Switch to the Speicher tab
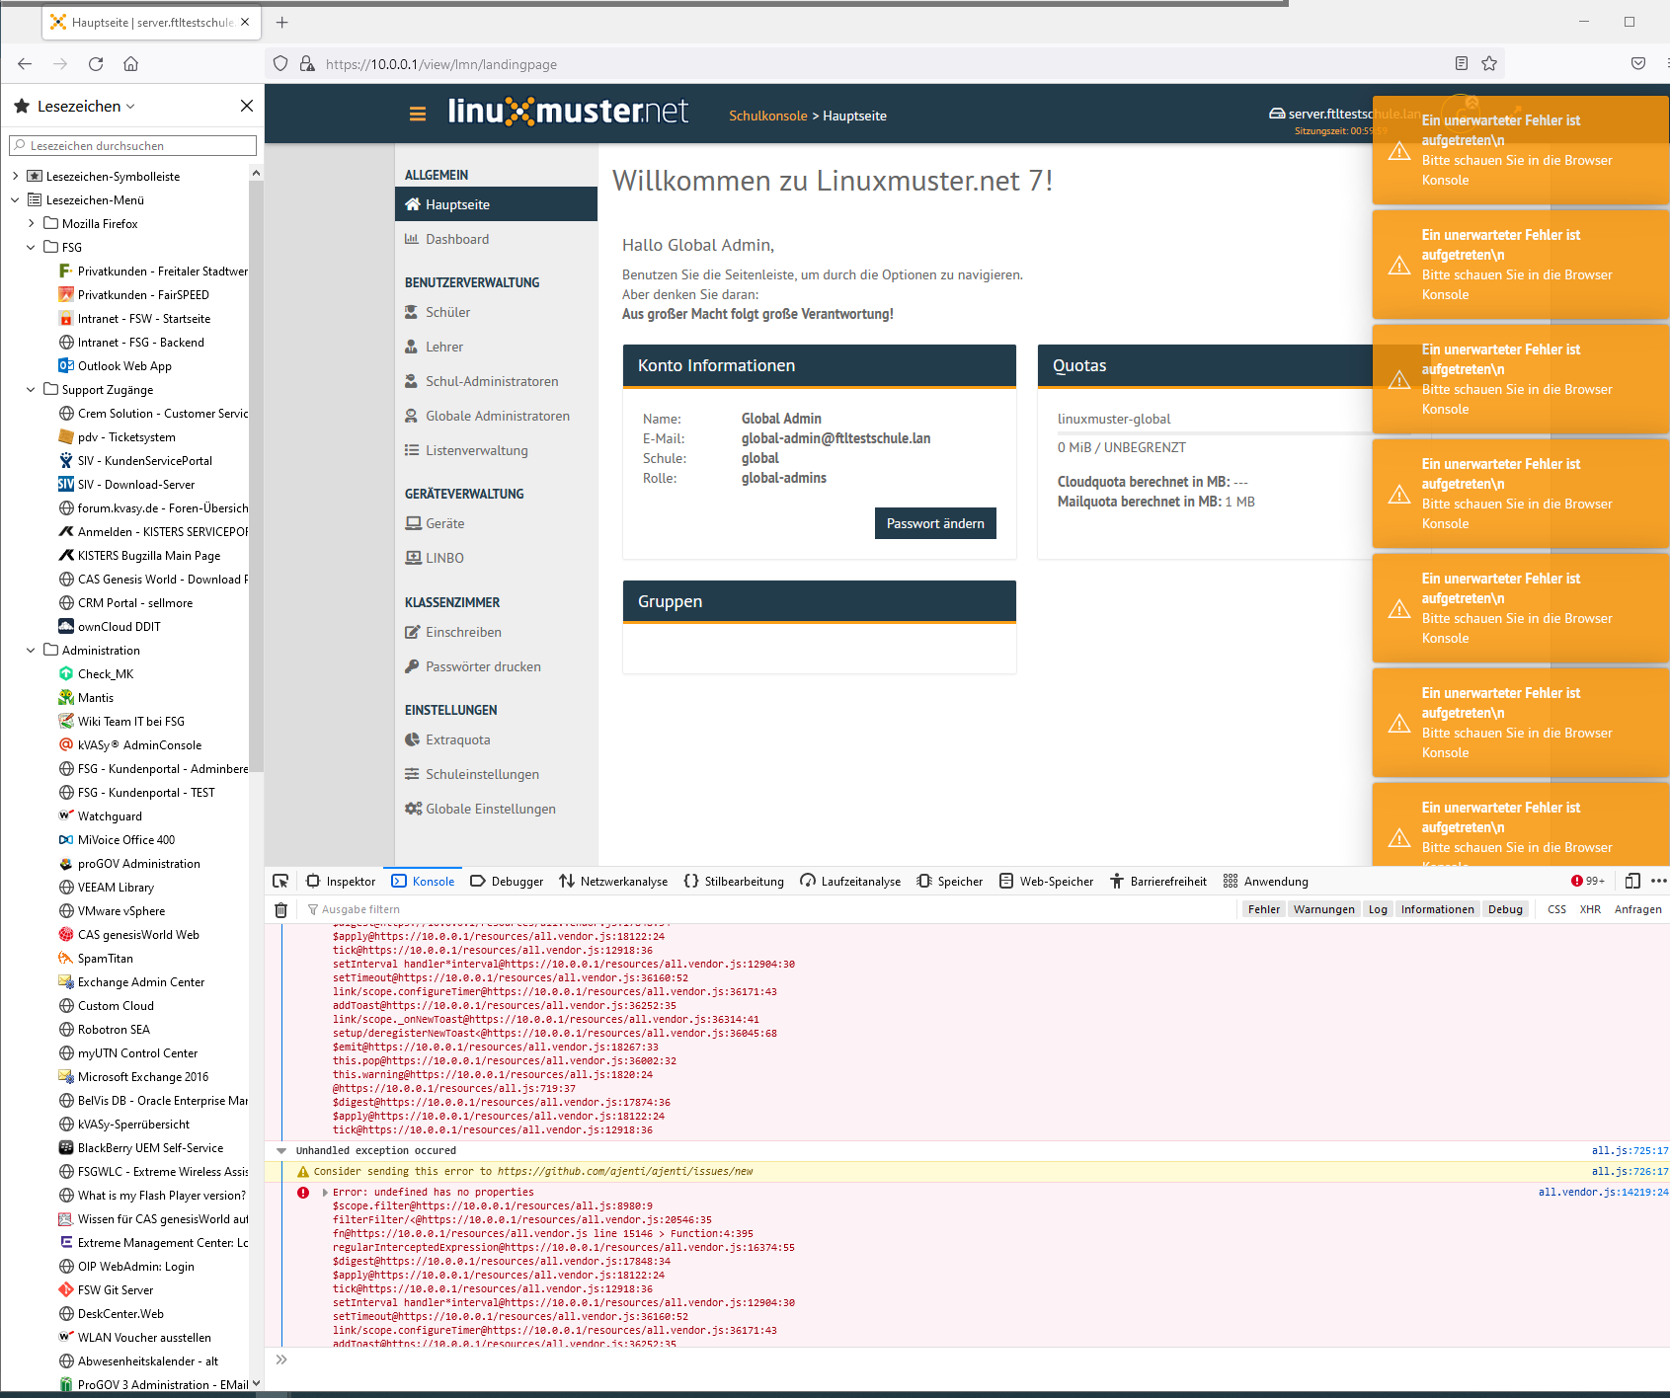Viewport: 1670px width, 1398px height. (x=950, y=882)
